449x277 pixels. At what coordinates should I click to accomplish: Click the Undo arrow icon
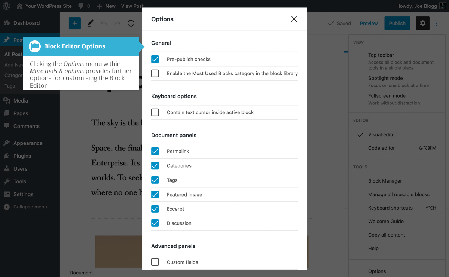pos(104,23)
